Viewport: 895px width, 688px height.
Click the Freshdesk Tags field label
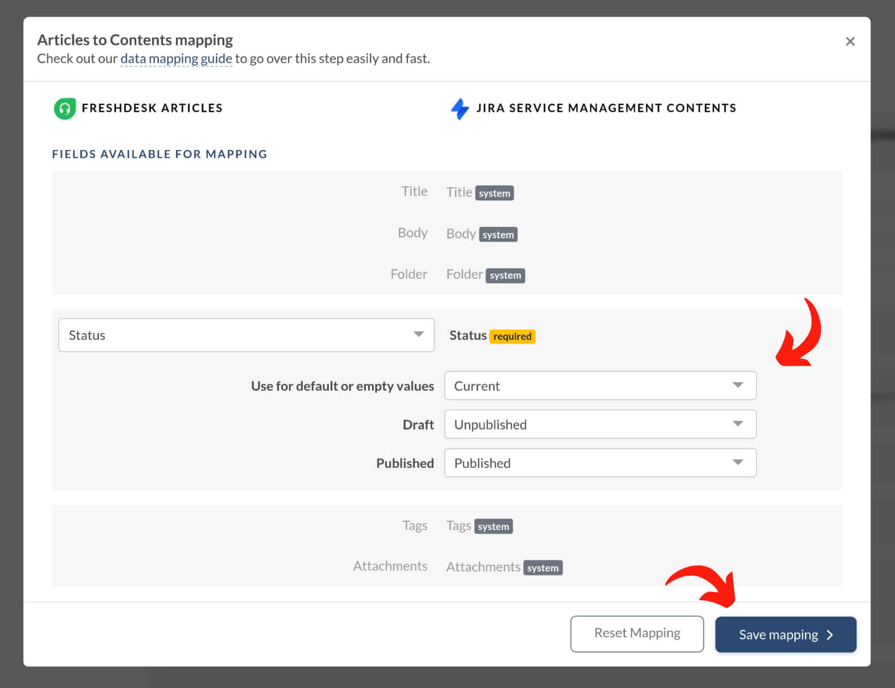tap(415, 526)
